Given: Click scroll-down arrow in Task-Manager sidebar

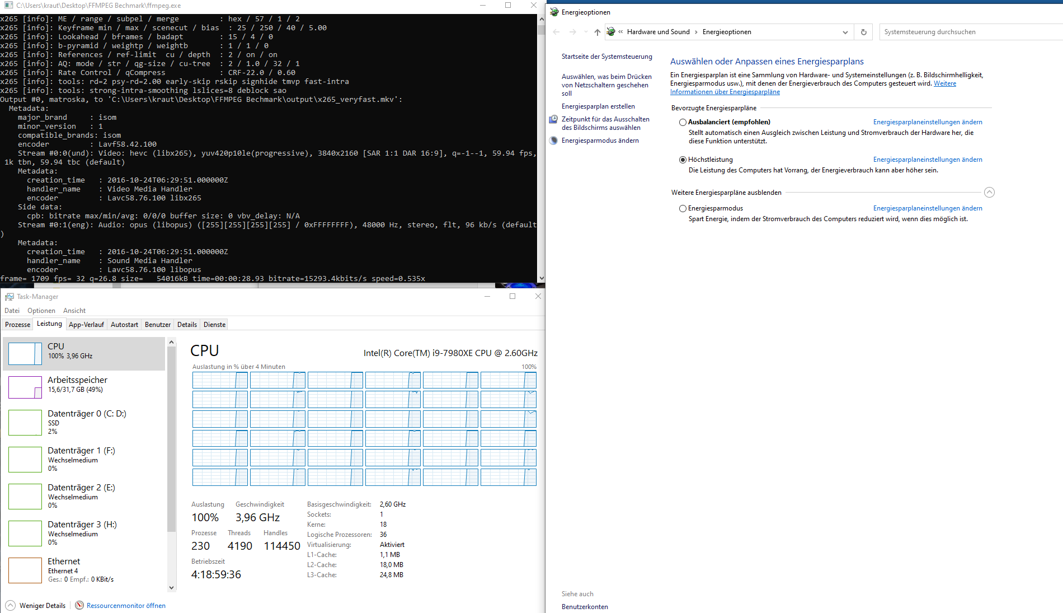Looking at the screenshot, I should tap(171, 588).
